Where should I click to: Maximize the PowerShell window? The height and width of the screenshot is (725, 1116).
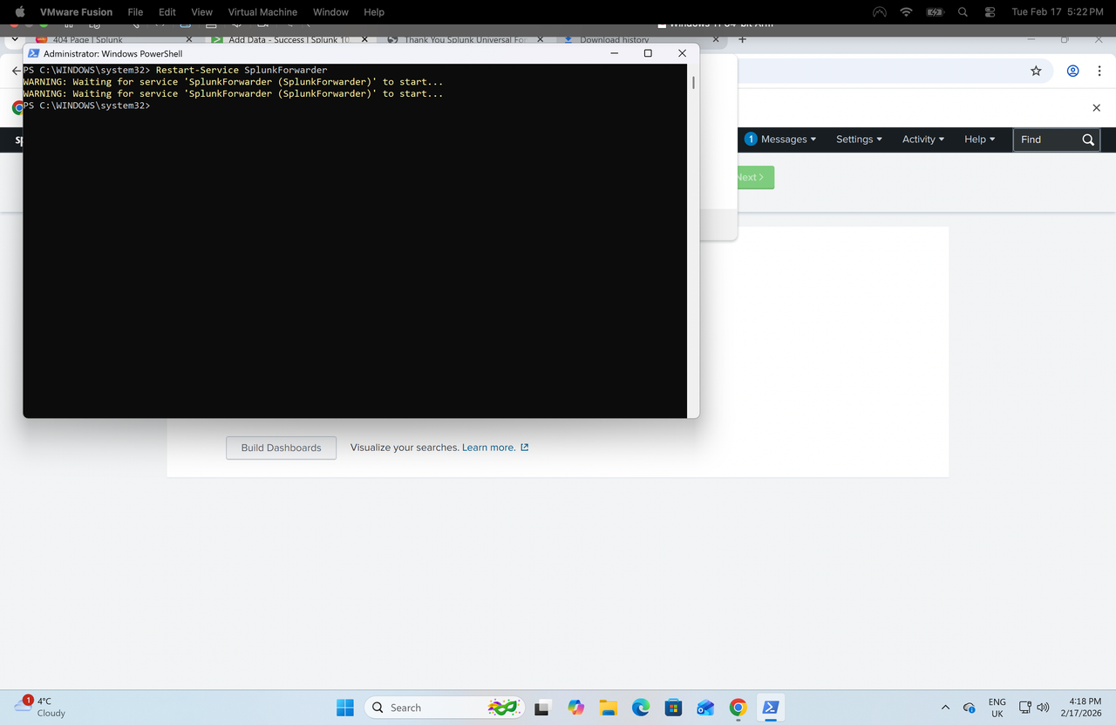tap(648, 53)
